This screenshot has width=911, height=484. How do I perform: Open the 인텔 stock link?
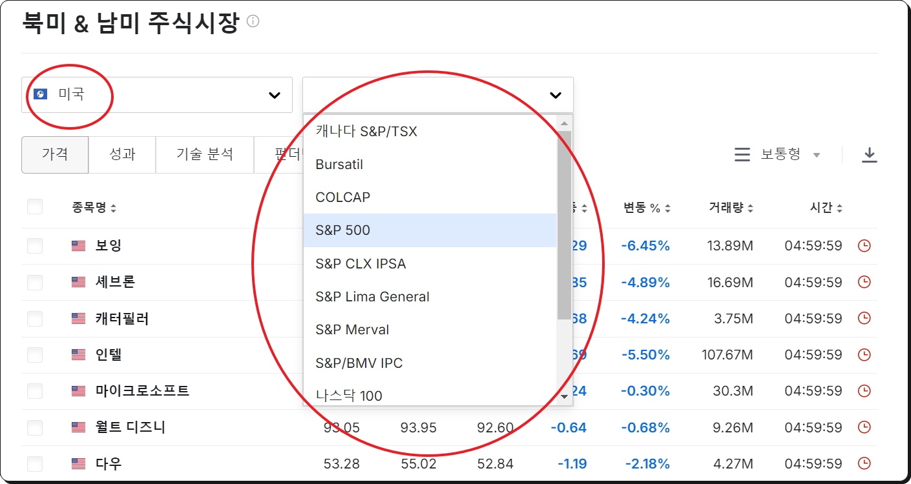109,354
